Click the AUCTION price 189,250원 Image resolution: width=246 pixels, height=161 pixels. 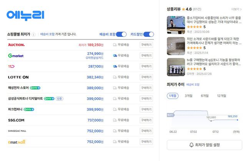(95, 45)
